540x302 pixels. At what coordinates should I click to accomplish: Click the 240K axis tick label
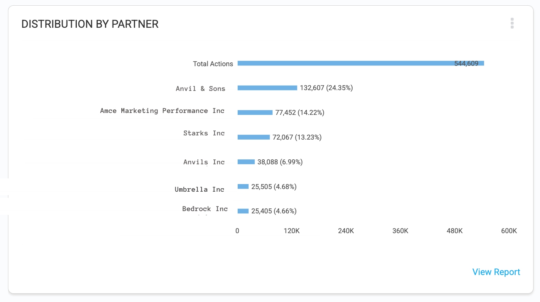346,231
